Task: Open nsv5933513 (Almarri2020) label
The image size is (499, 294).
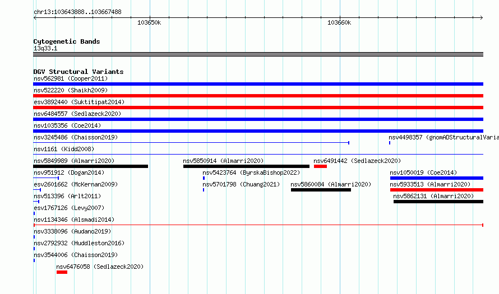Action: click(x=430, y=184)
